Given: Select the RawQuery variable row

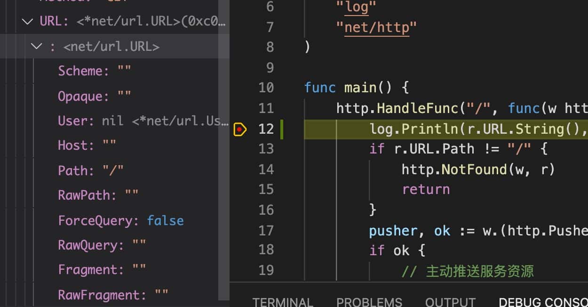Looking at the screenshot, I should pos(115,245).
